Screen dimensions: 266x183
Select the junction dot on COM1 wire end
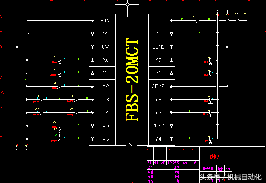[x=227, y=47]
